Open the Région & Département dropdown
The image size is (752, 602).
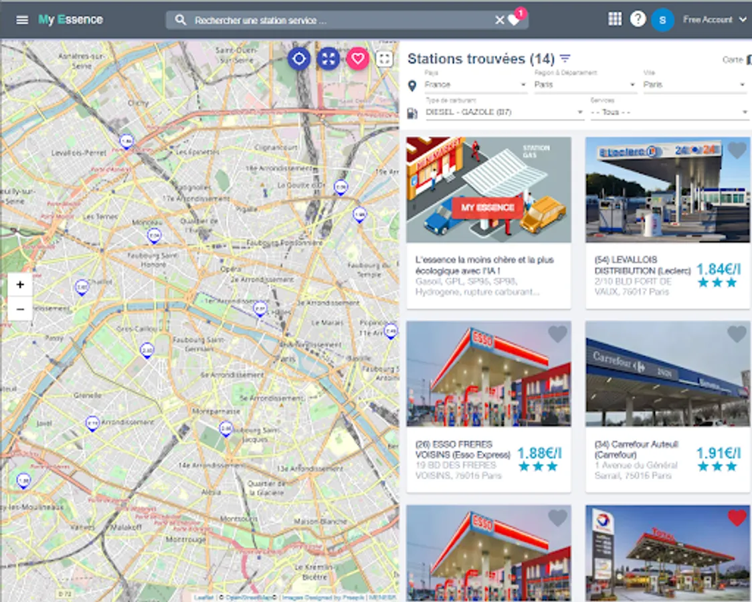click(x=585, y=84)
